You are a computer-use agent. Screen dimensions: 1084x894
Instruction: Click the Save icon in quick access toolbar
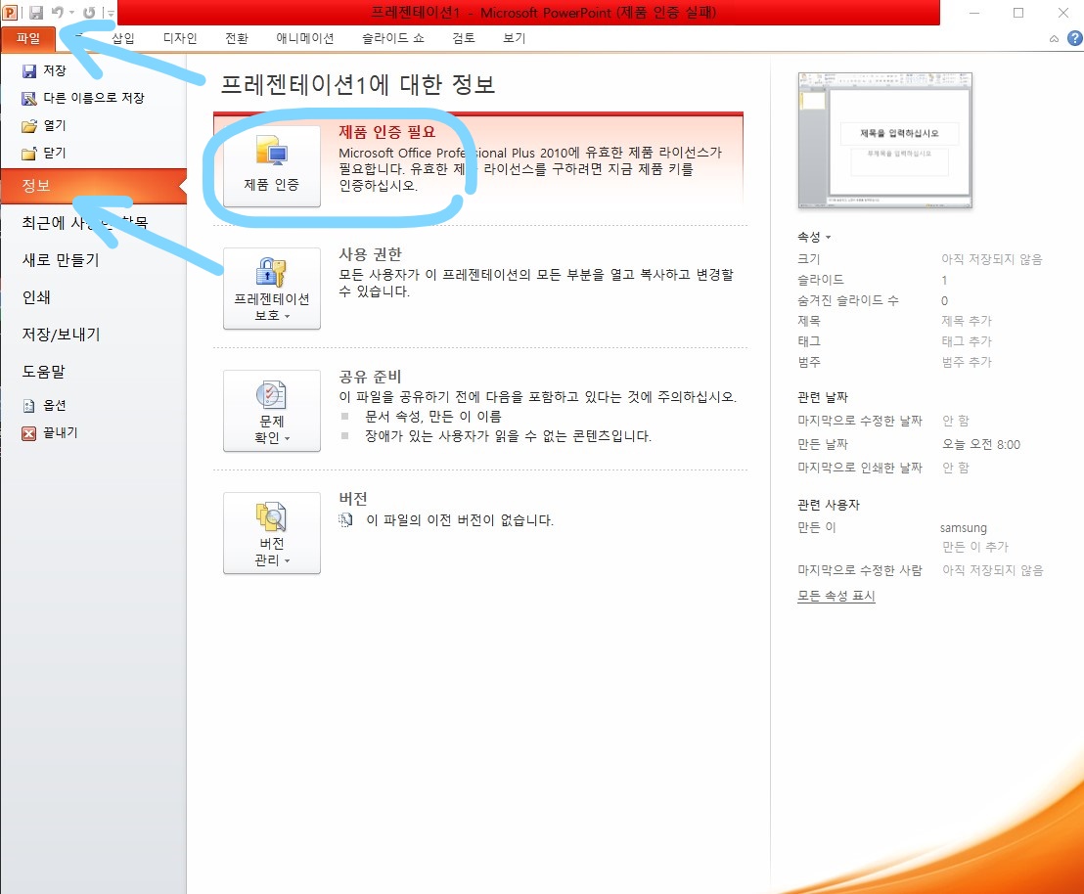pyautogui.click(x=36, y=13)
